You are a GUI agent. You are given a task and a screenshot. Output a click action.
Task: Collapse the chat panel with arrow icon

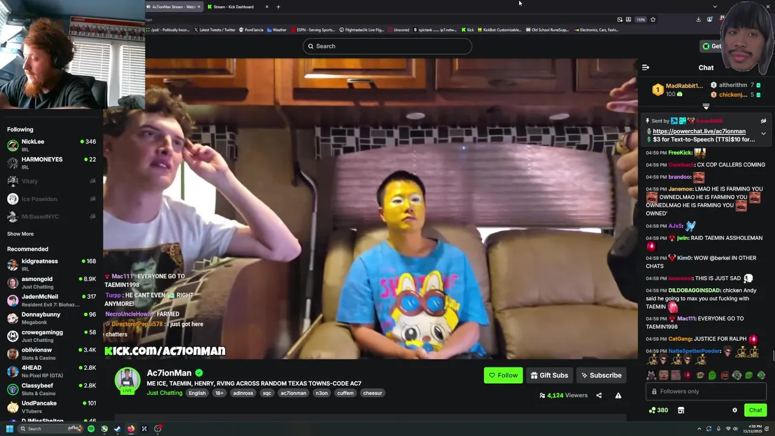645,68
